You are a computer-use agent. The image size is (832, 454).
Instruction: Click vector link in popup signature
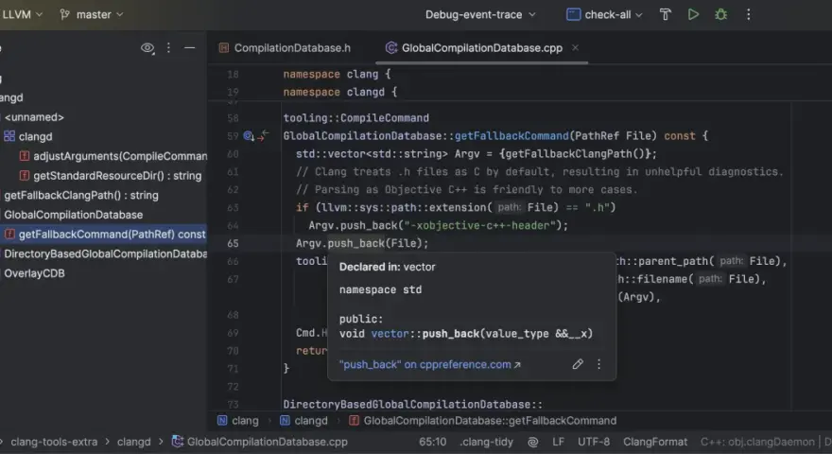pos(390,334)
